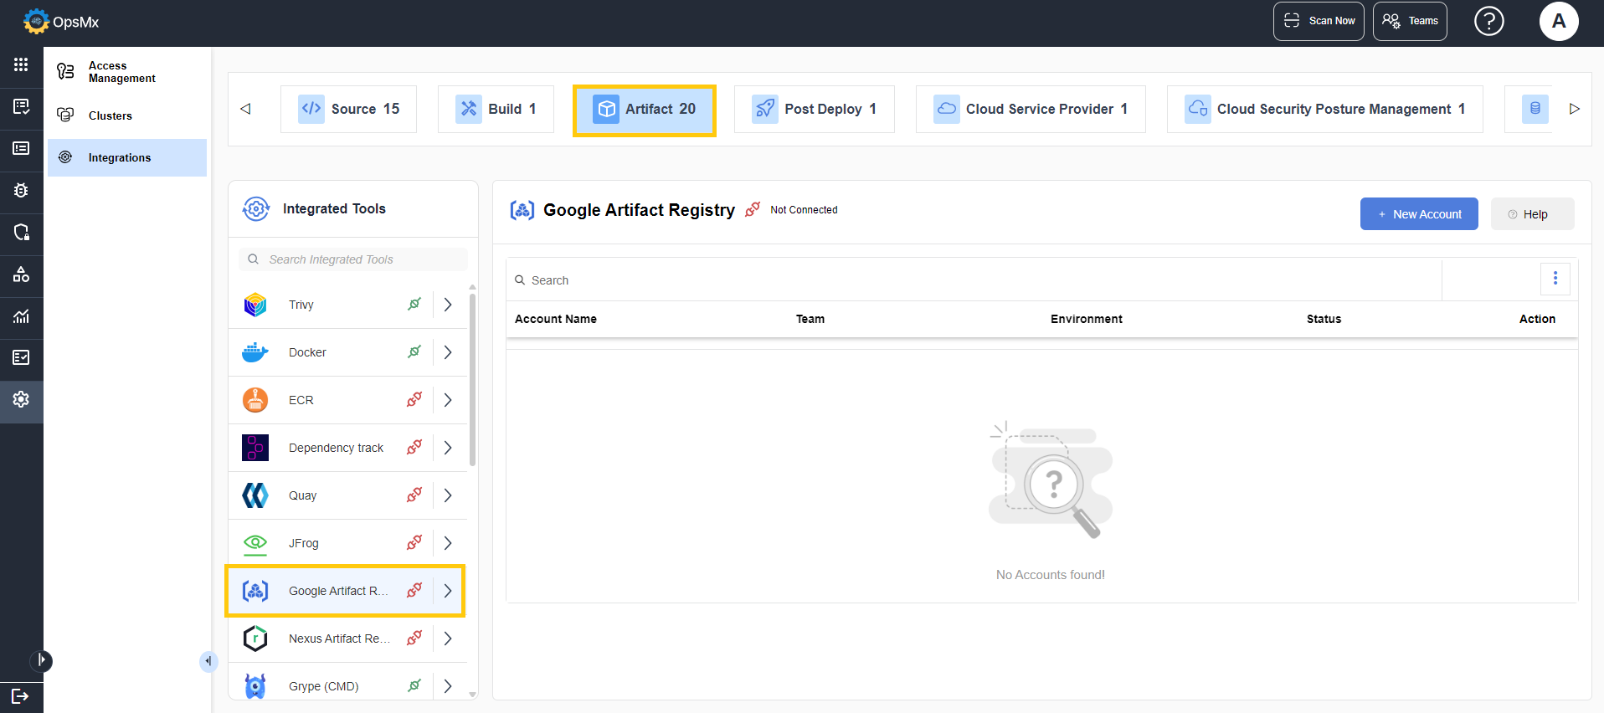Image resolution: width=1604 pixels, height=713 pixels.
Task: Open the settings gear in left sidebar
Action: (21, 399)
